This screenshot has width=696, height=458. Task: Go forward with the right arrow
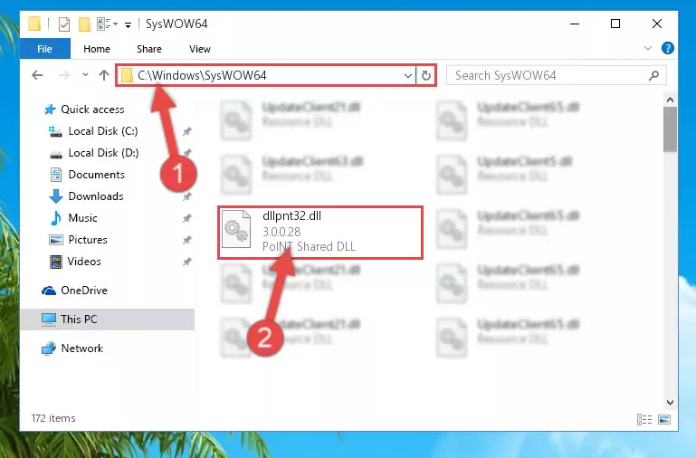64,75
